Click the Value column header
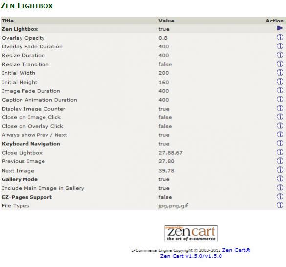 166,21
